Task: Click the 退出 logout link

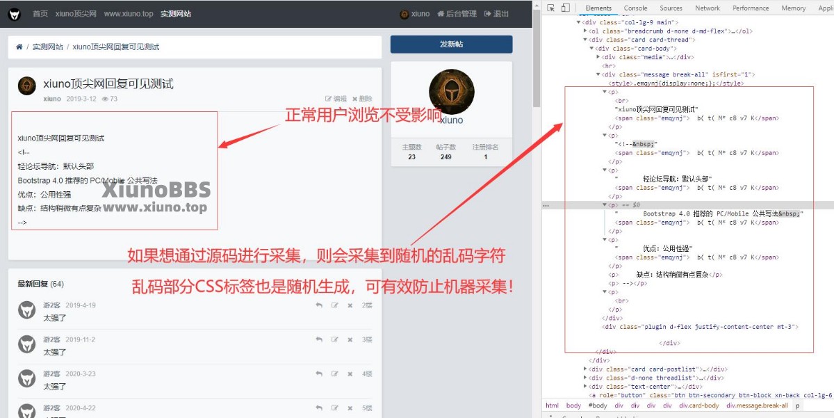Action: 496,14
